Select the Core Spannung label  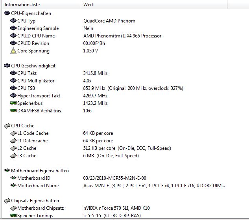pos(33,51)
